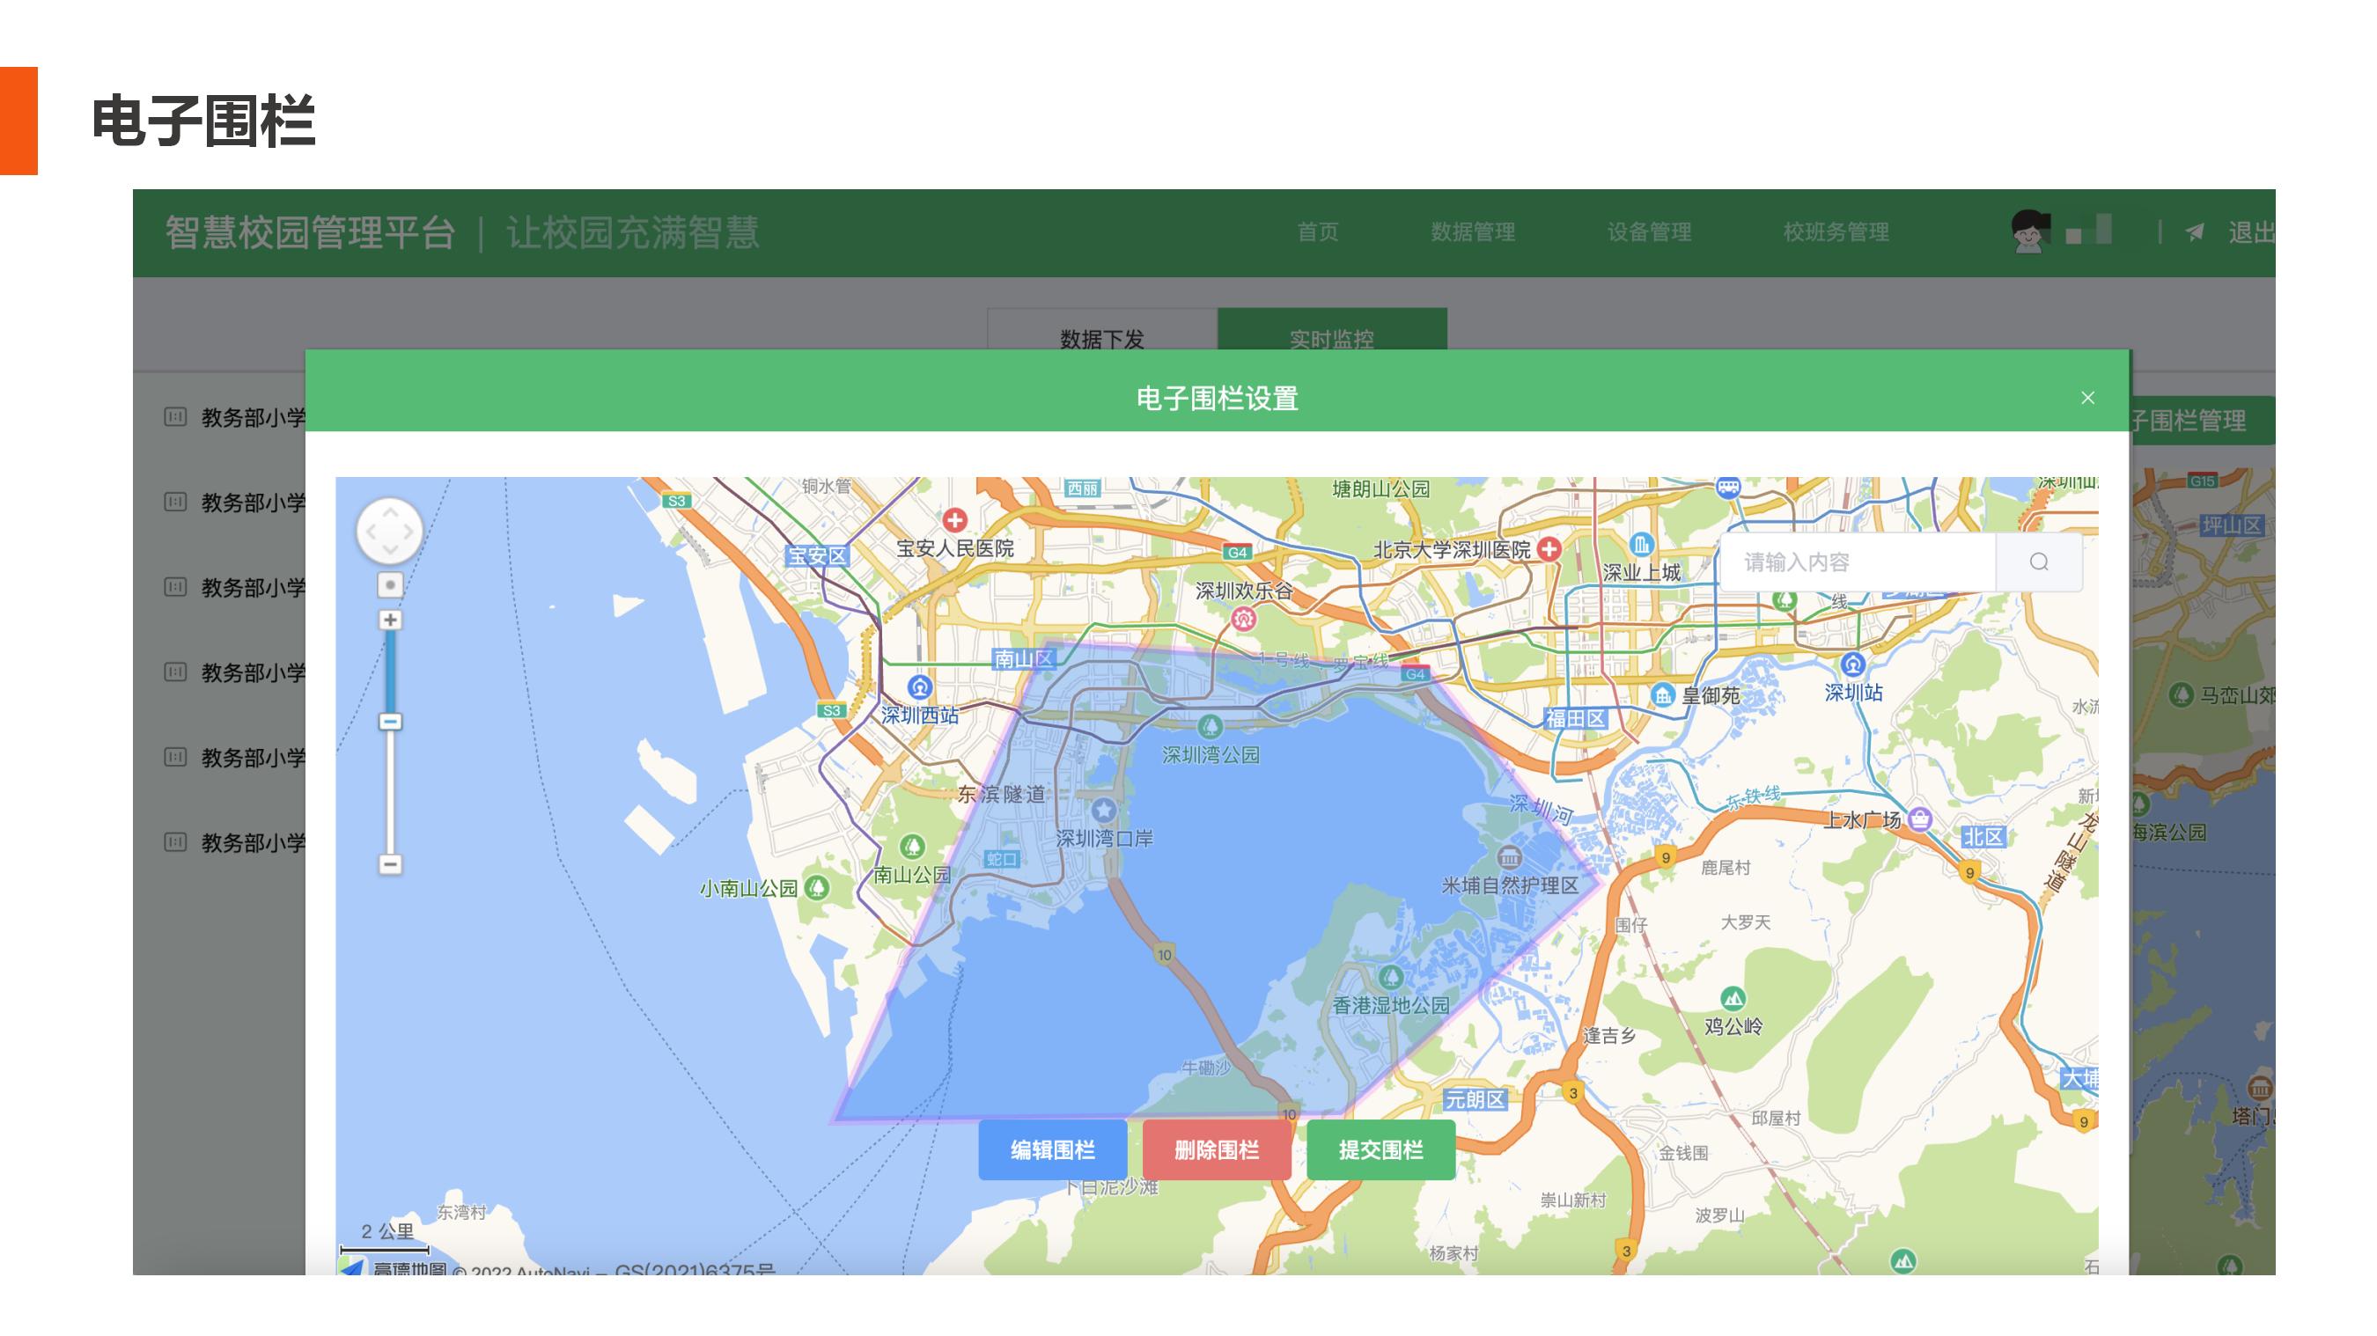Click the 鸡公岭 mountain icon
Image resolution: width=2377 pixels, height=1336 pixels.
1733,998
